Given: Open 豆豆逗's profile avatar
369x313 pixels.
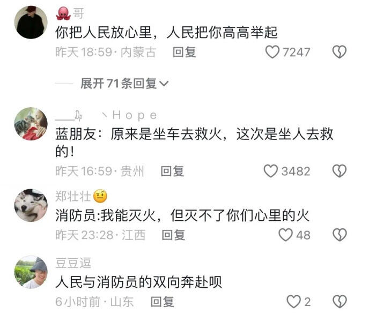Looking at the screenshot, I should [31, 272].
